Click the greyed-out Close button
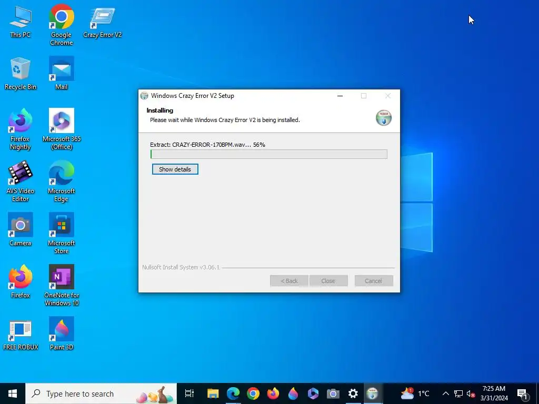 328,281
